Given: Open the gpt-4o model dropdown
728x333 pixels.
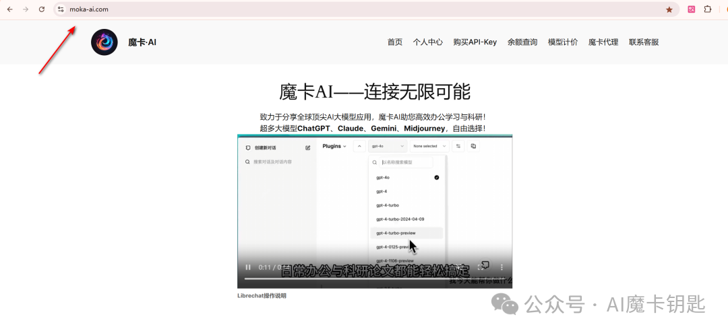Looking at the screenshot, I should click(388, 146).
